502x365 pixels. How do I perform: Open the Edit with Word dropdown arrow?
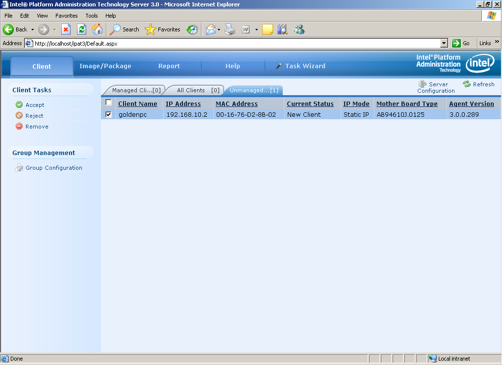(x=256, y=29)
